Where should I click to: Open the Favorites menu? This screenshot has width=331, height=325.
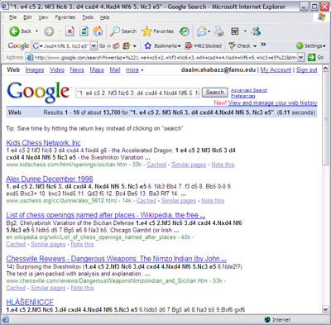[65, 17]
